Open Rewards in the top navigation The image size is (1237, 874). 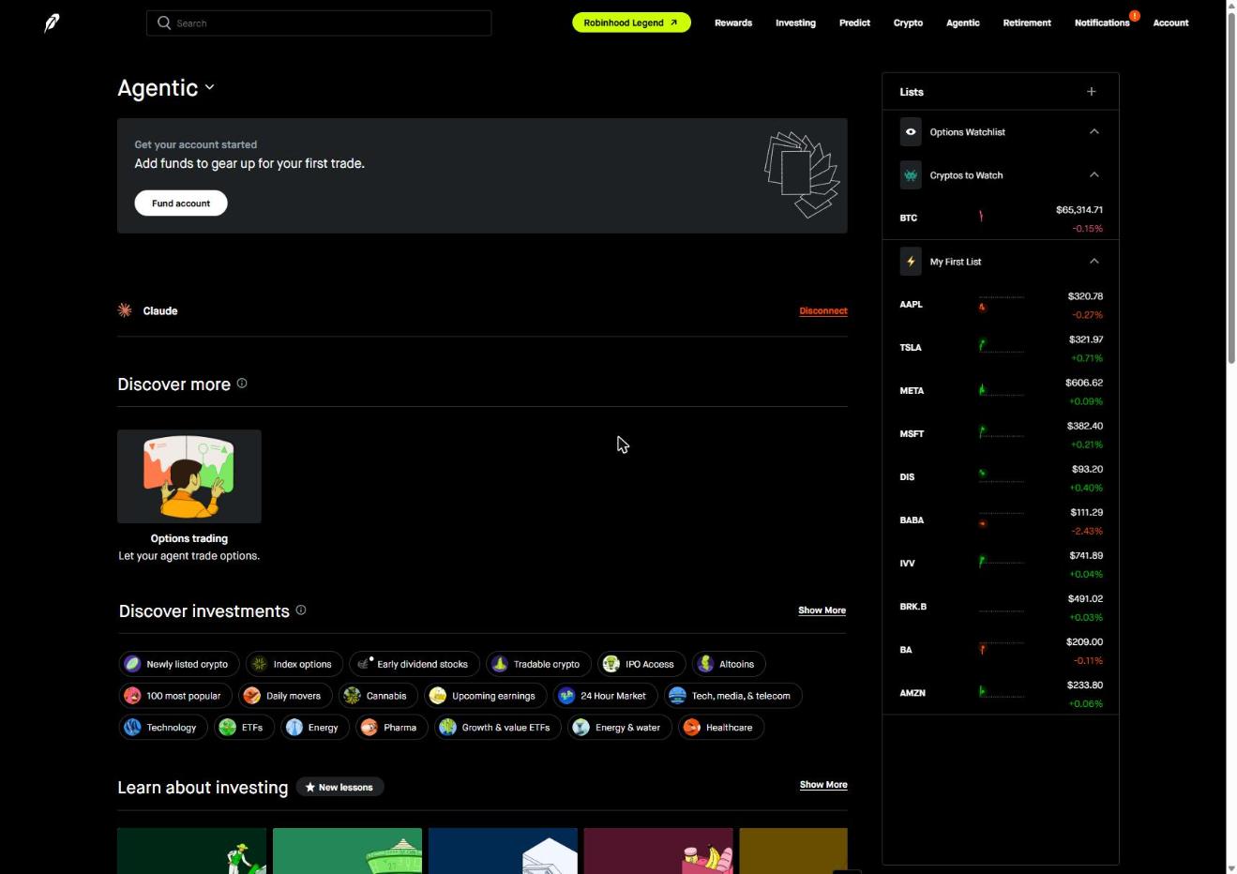coord(733,23)
